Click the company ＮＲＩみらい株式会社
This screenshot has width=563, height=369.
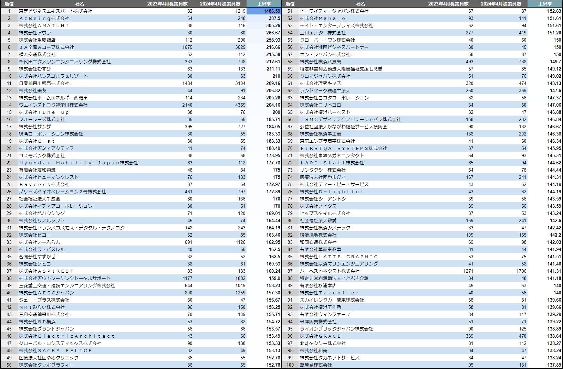[42, 307]
